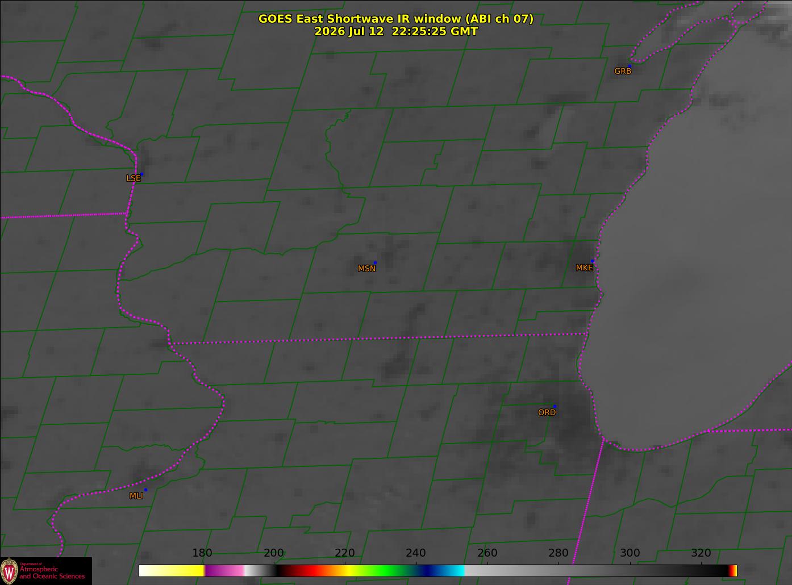
Task: Click the 260 tick label on colorbar
Action: coord(487,553)
